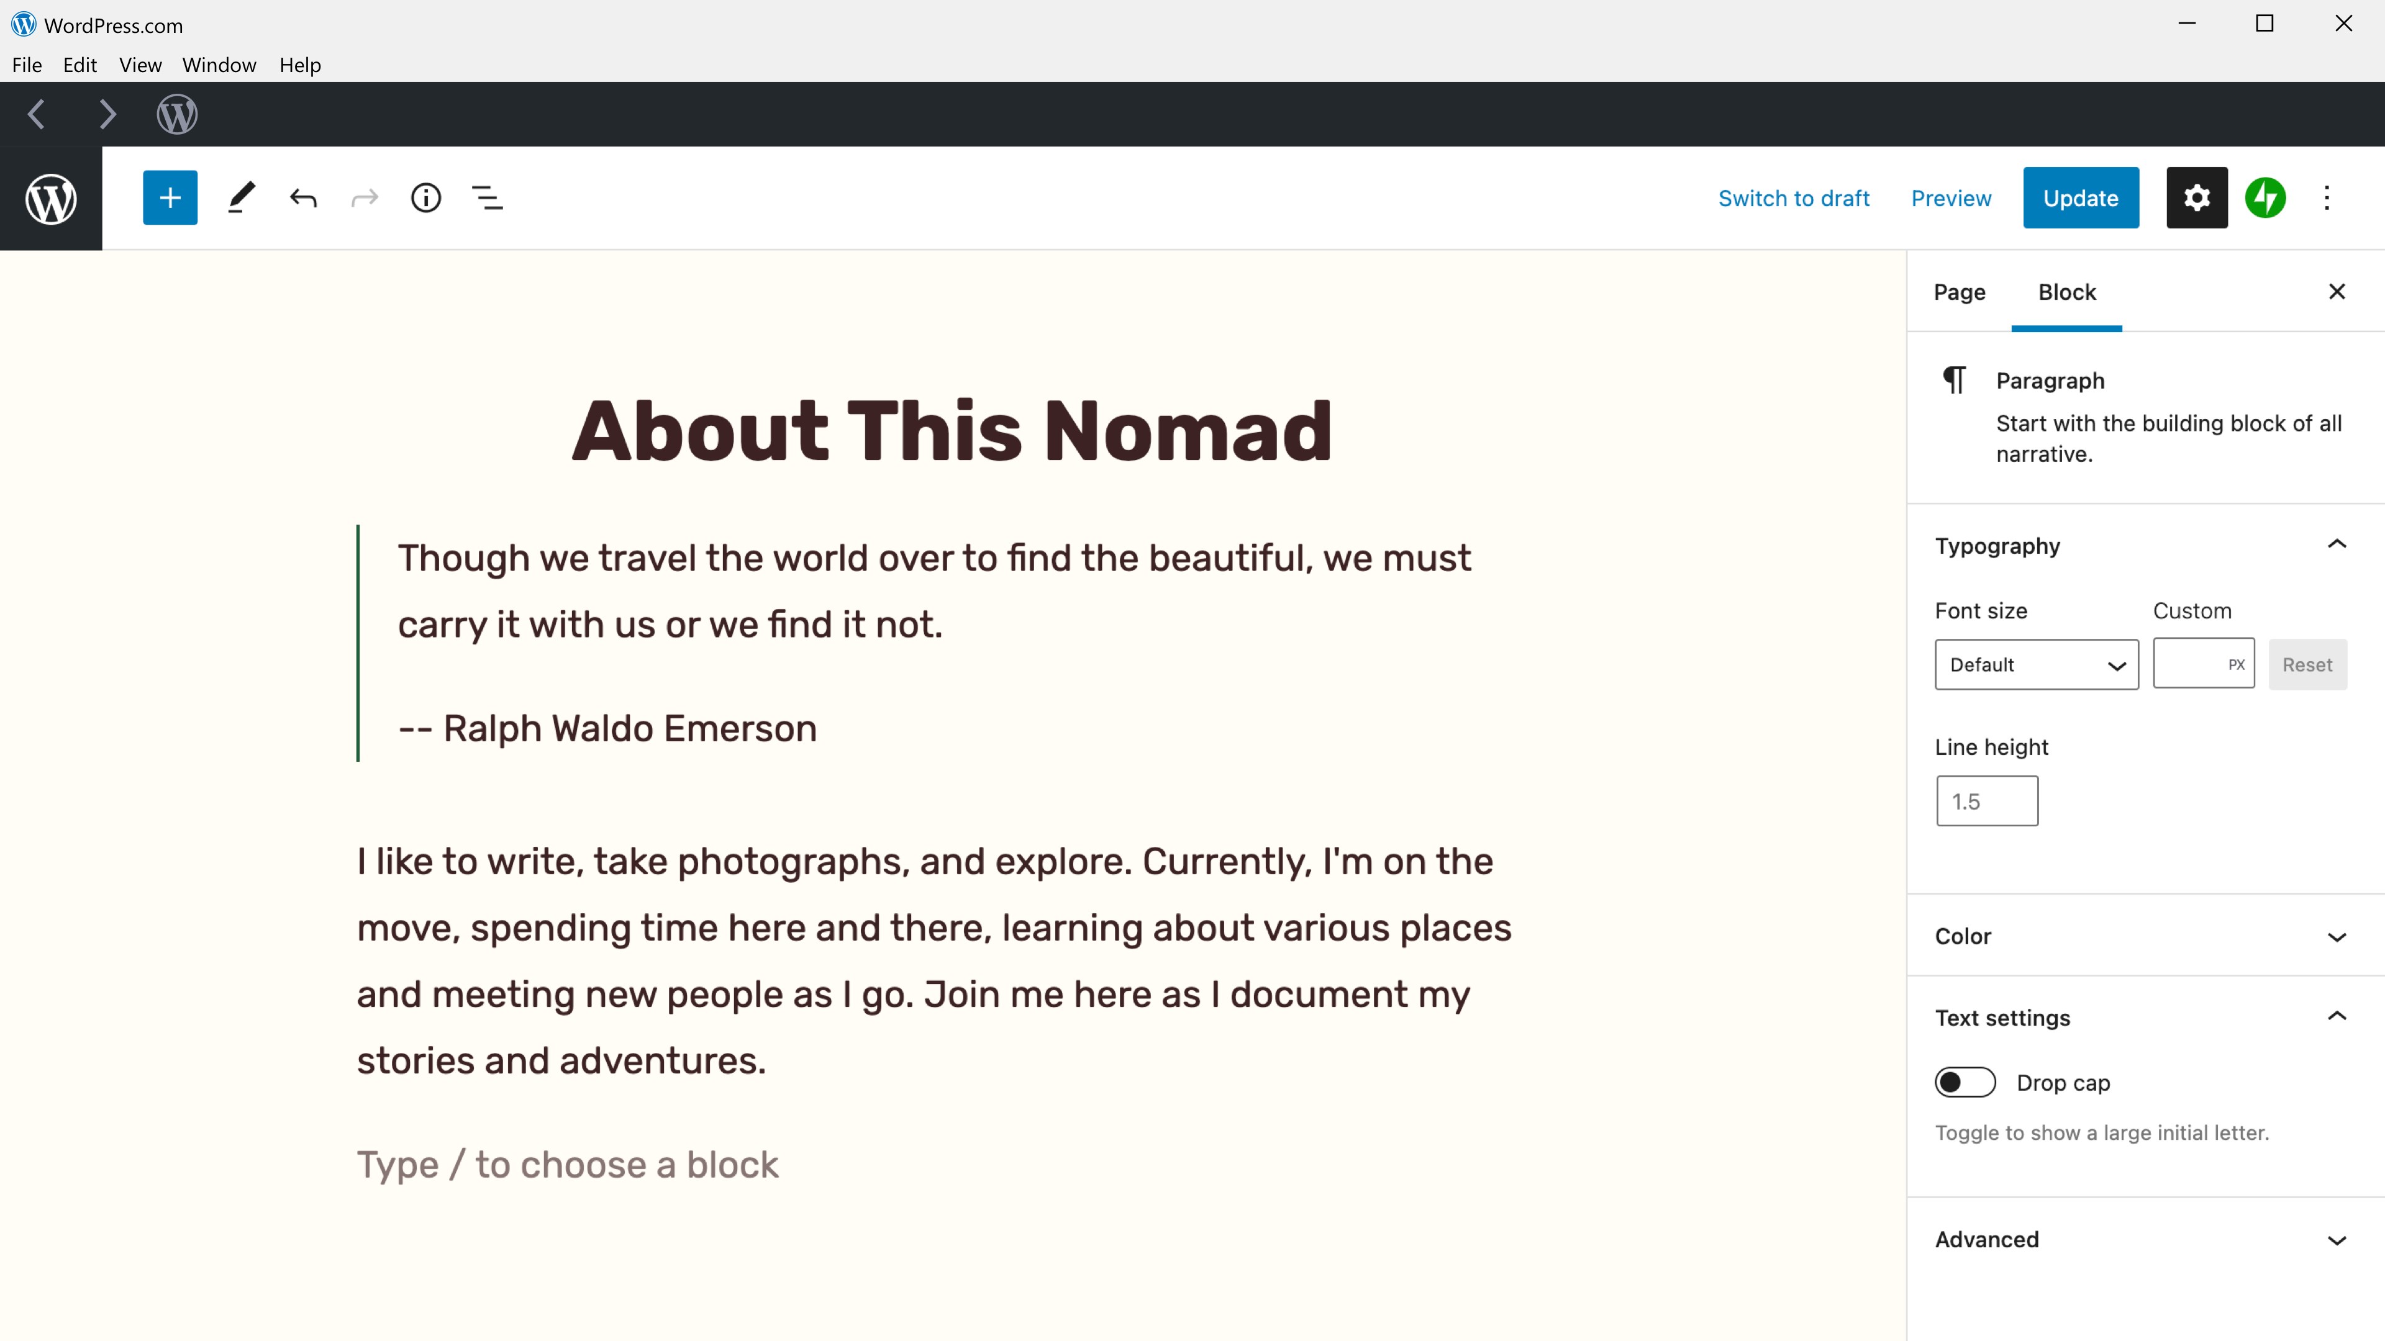Viewport: 2385px width, 1341px height.
Task: Collapse the Typography section
Action: point(2336,544)
